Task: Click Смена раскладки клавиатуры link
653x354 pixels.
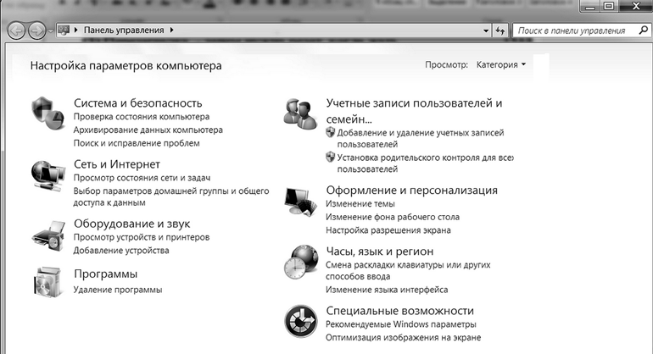Action: point(408,270)
